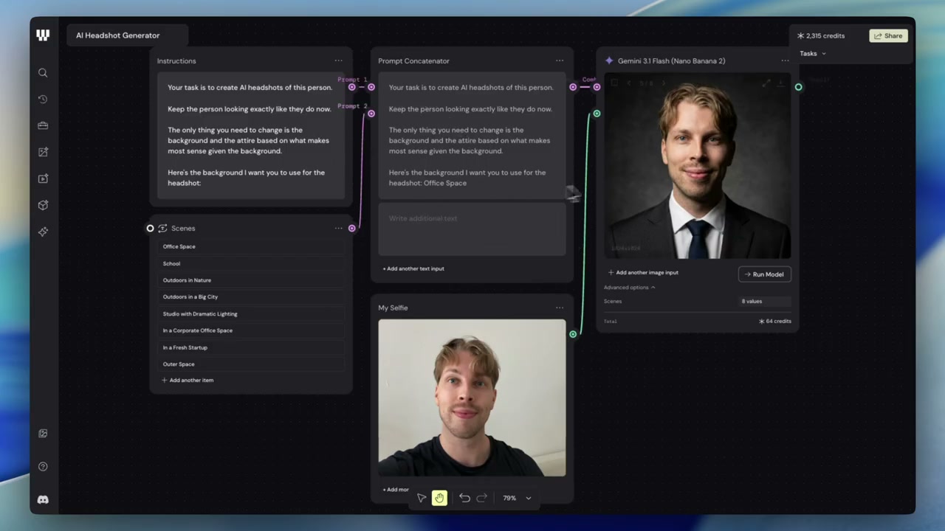Open search from the left sidebar

[x=43, y=72]
